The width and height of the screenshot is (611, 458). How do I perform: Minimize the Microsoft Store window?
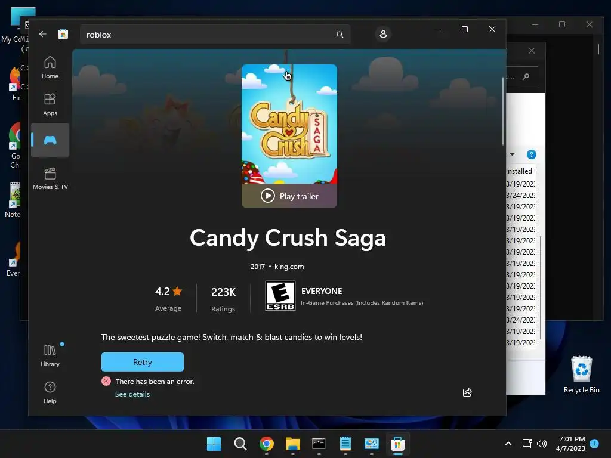437,29
